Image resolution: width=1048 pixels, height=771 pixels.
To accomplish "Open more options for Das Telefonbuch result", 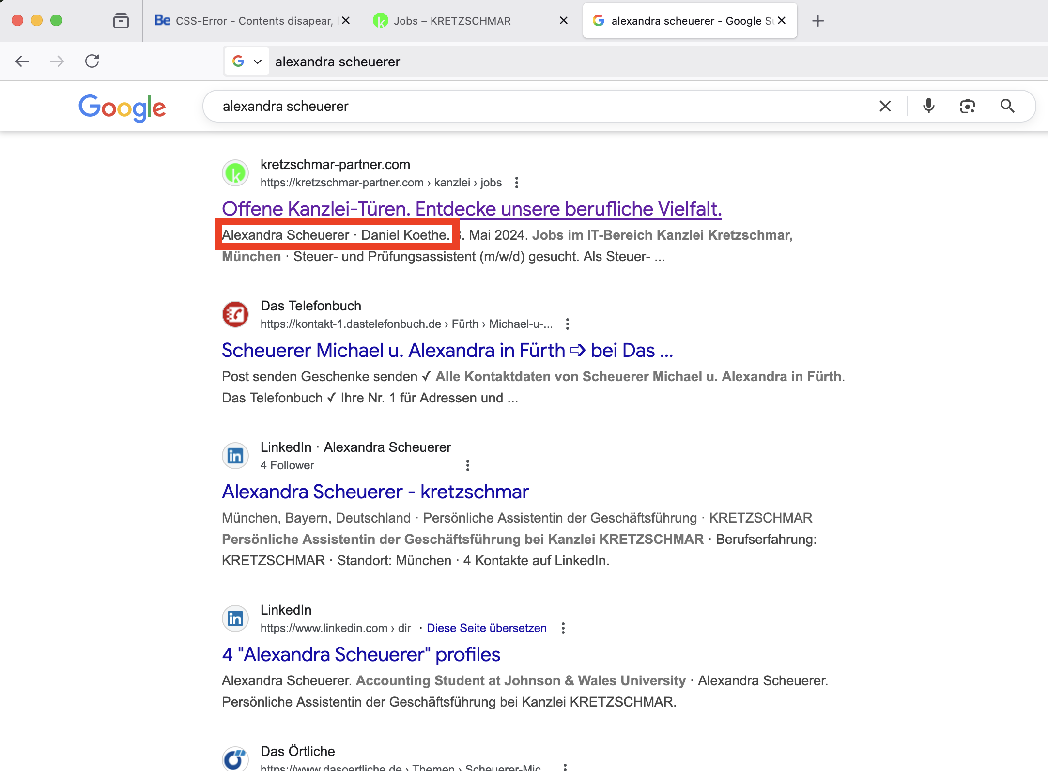I will pos(568,324).
